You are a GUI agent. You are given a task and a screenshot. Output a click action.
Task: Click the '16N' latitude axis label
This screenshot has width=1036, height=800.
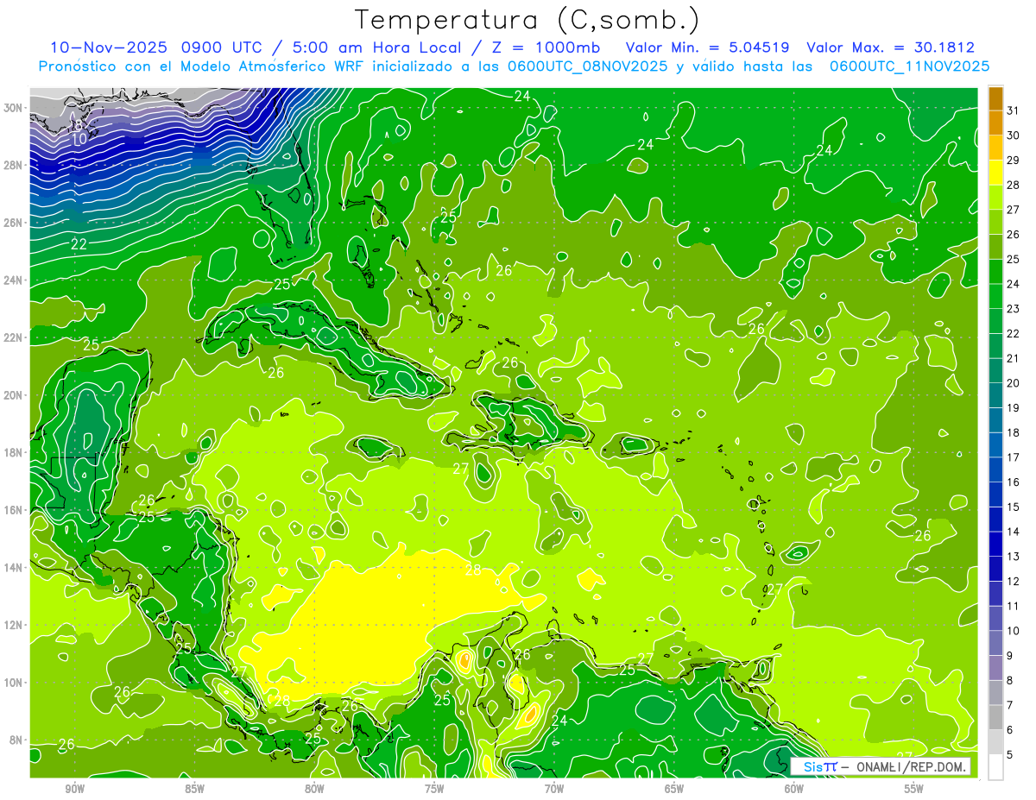click(14, 510)
